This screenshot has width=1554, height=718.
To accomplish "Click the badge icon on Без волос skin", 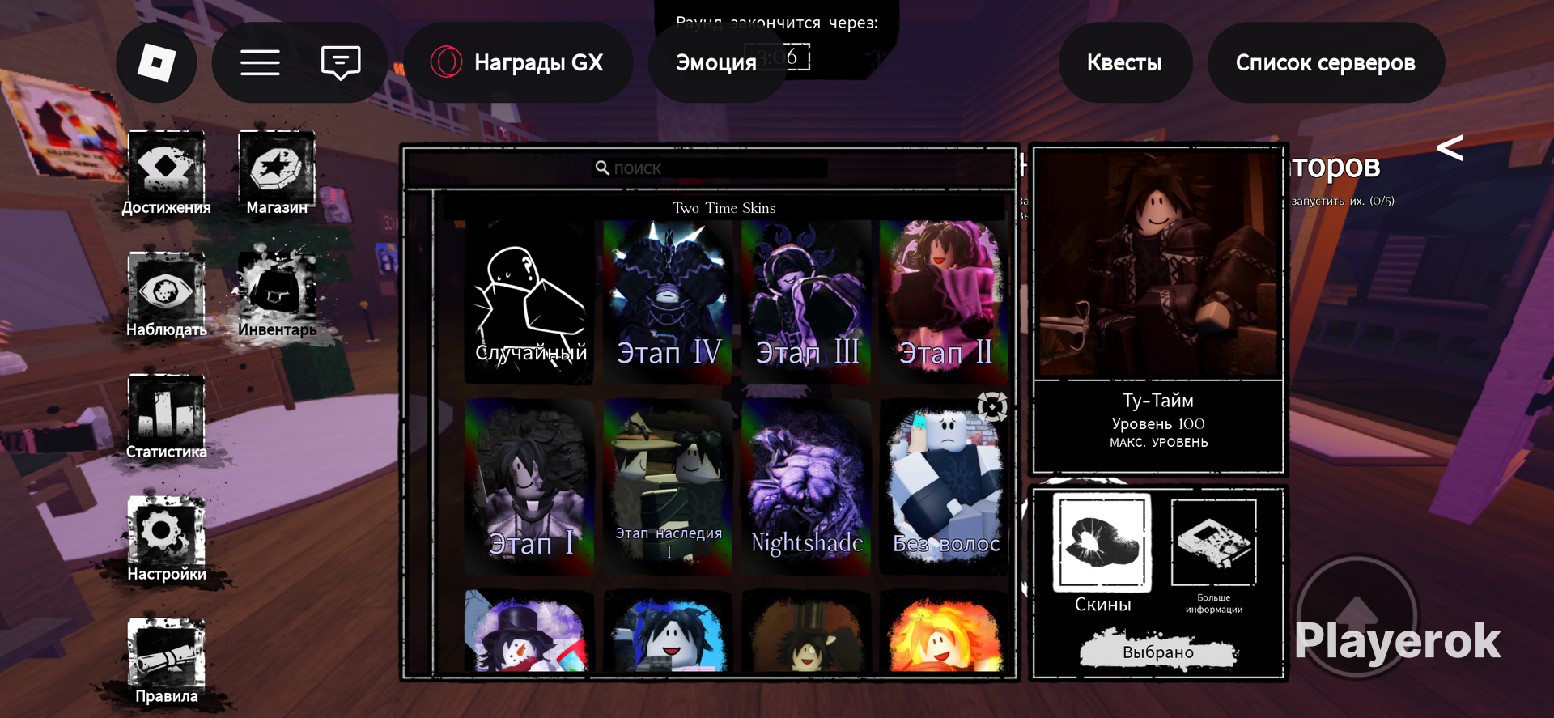I will pyautogui.click(x=991, y=406).
